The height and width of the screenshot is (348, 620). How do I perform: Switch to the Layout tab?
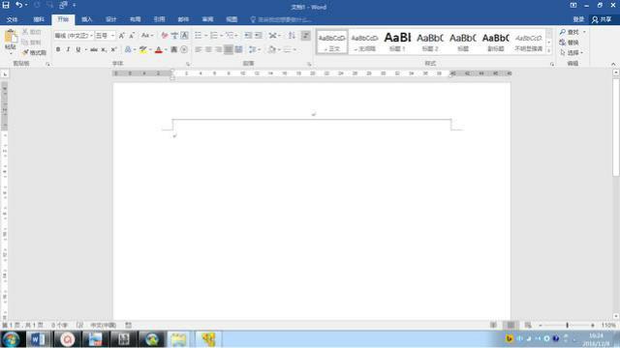pos(135,19)
